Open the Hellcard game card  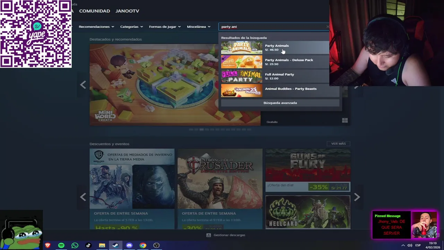[x=308, y=212]
